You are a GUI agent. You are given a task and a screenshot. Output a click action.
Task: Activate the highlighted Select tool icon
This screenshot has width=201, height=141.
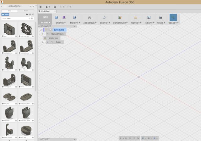click(x=173, y=18)
